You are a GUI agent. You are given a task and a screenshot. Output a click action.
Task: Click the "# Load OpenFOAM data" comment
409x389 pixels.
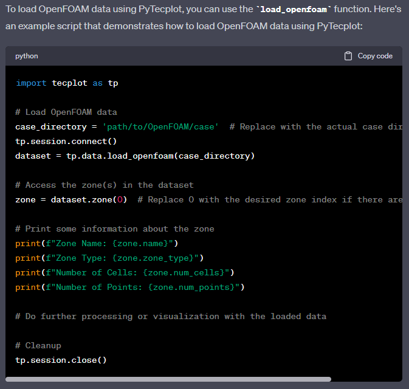point(66,112)
